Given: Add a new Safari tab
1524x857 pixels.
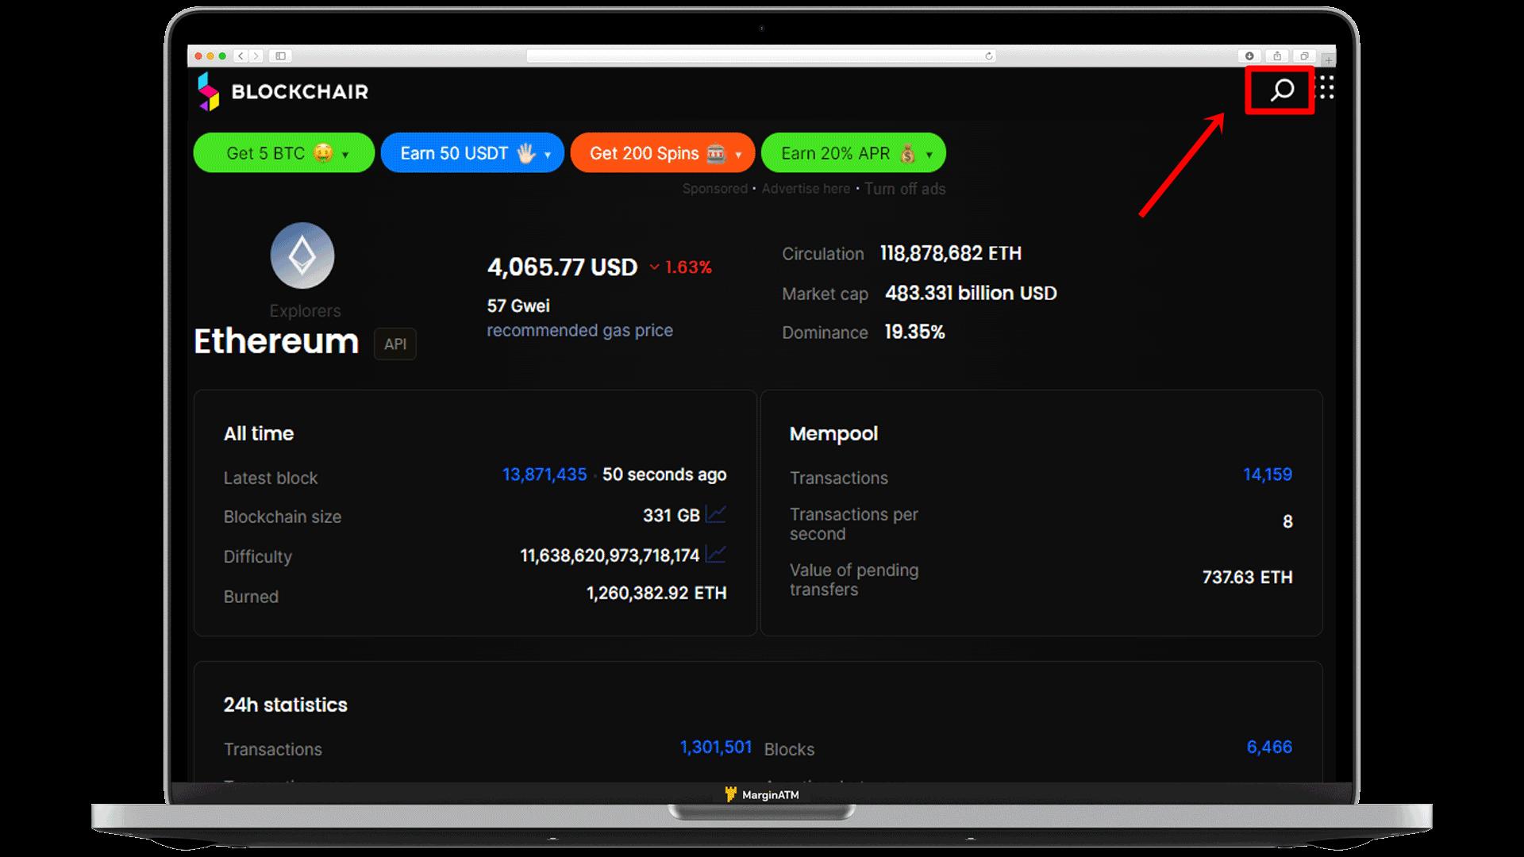Looking at the screenshot, I should (1329, 60).
